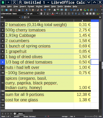Click the Clone Formatting paintbrush icon
The width and height of the screenshot is (103, 118).
click(x=38, y=10)
